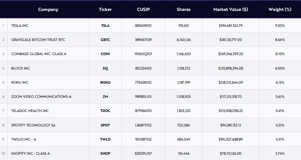Sort table by the Company column header
The image size is (301, 160).
tap(48, 10)
